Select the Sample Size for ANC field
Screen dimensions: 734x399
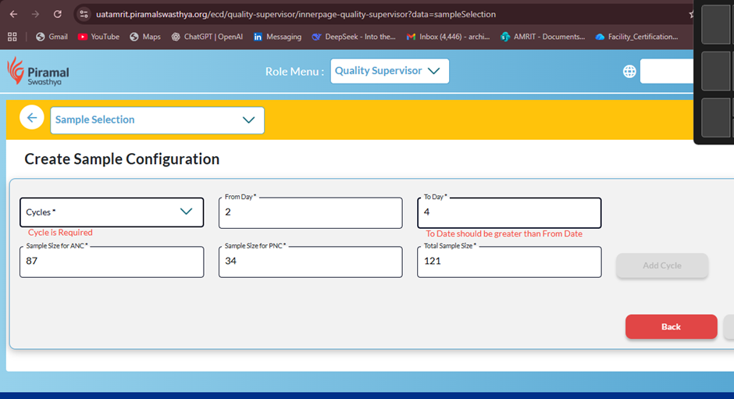coord(112,262)
